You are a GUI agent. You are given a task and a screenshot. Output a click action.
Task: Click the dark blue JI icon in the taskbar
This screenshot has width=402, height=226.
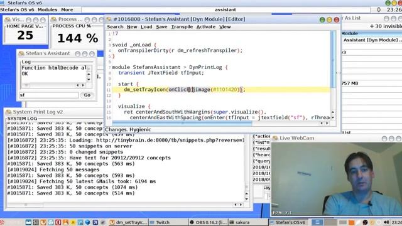tap(95, 222)
